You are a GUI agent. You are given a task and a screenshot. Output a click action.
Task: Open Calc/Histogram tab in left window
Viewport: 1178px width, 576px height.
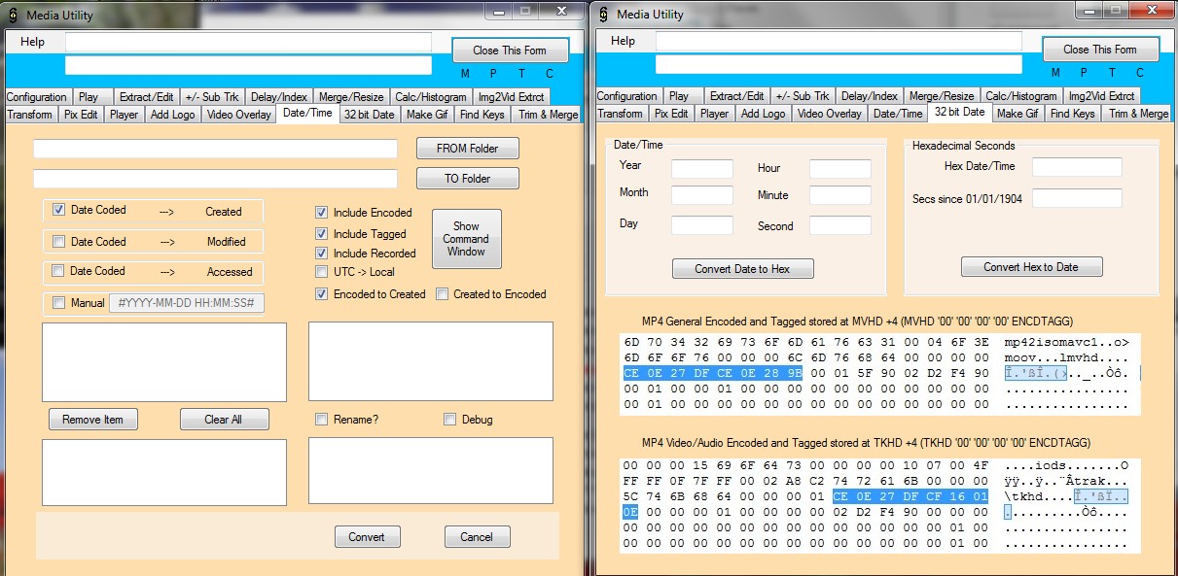(x=430, y=97)
